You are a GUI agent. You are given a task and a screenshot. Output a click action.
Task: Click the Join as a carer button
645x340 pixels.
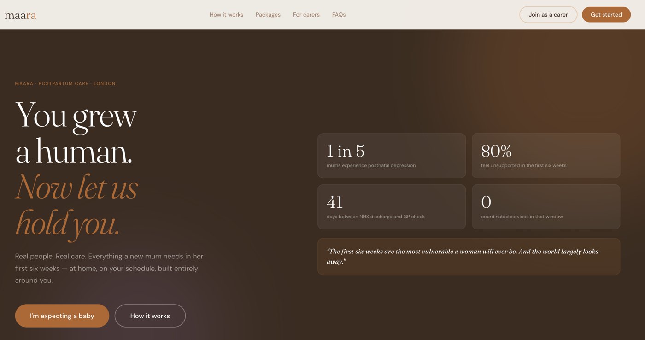coord(548,15)
